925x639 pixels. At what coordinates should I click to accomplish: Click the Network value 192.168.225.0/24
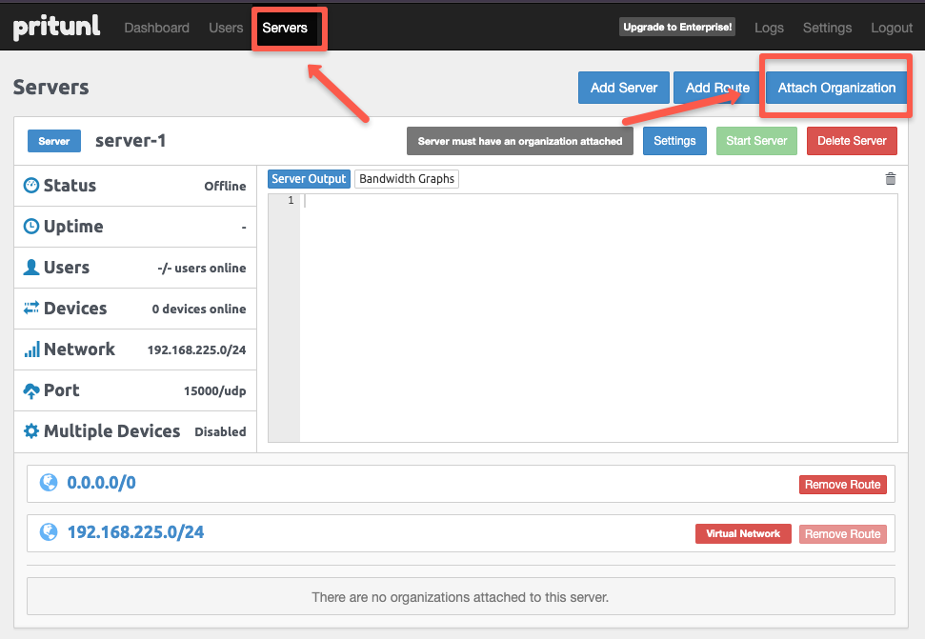tap(196, 350)
